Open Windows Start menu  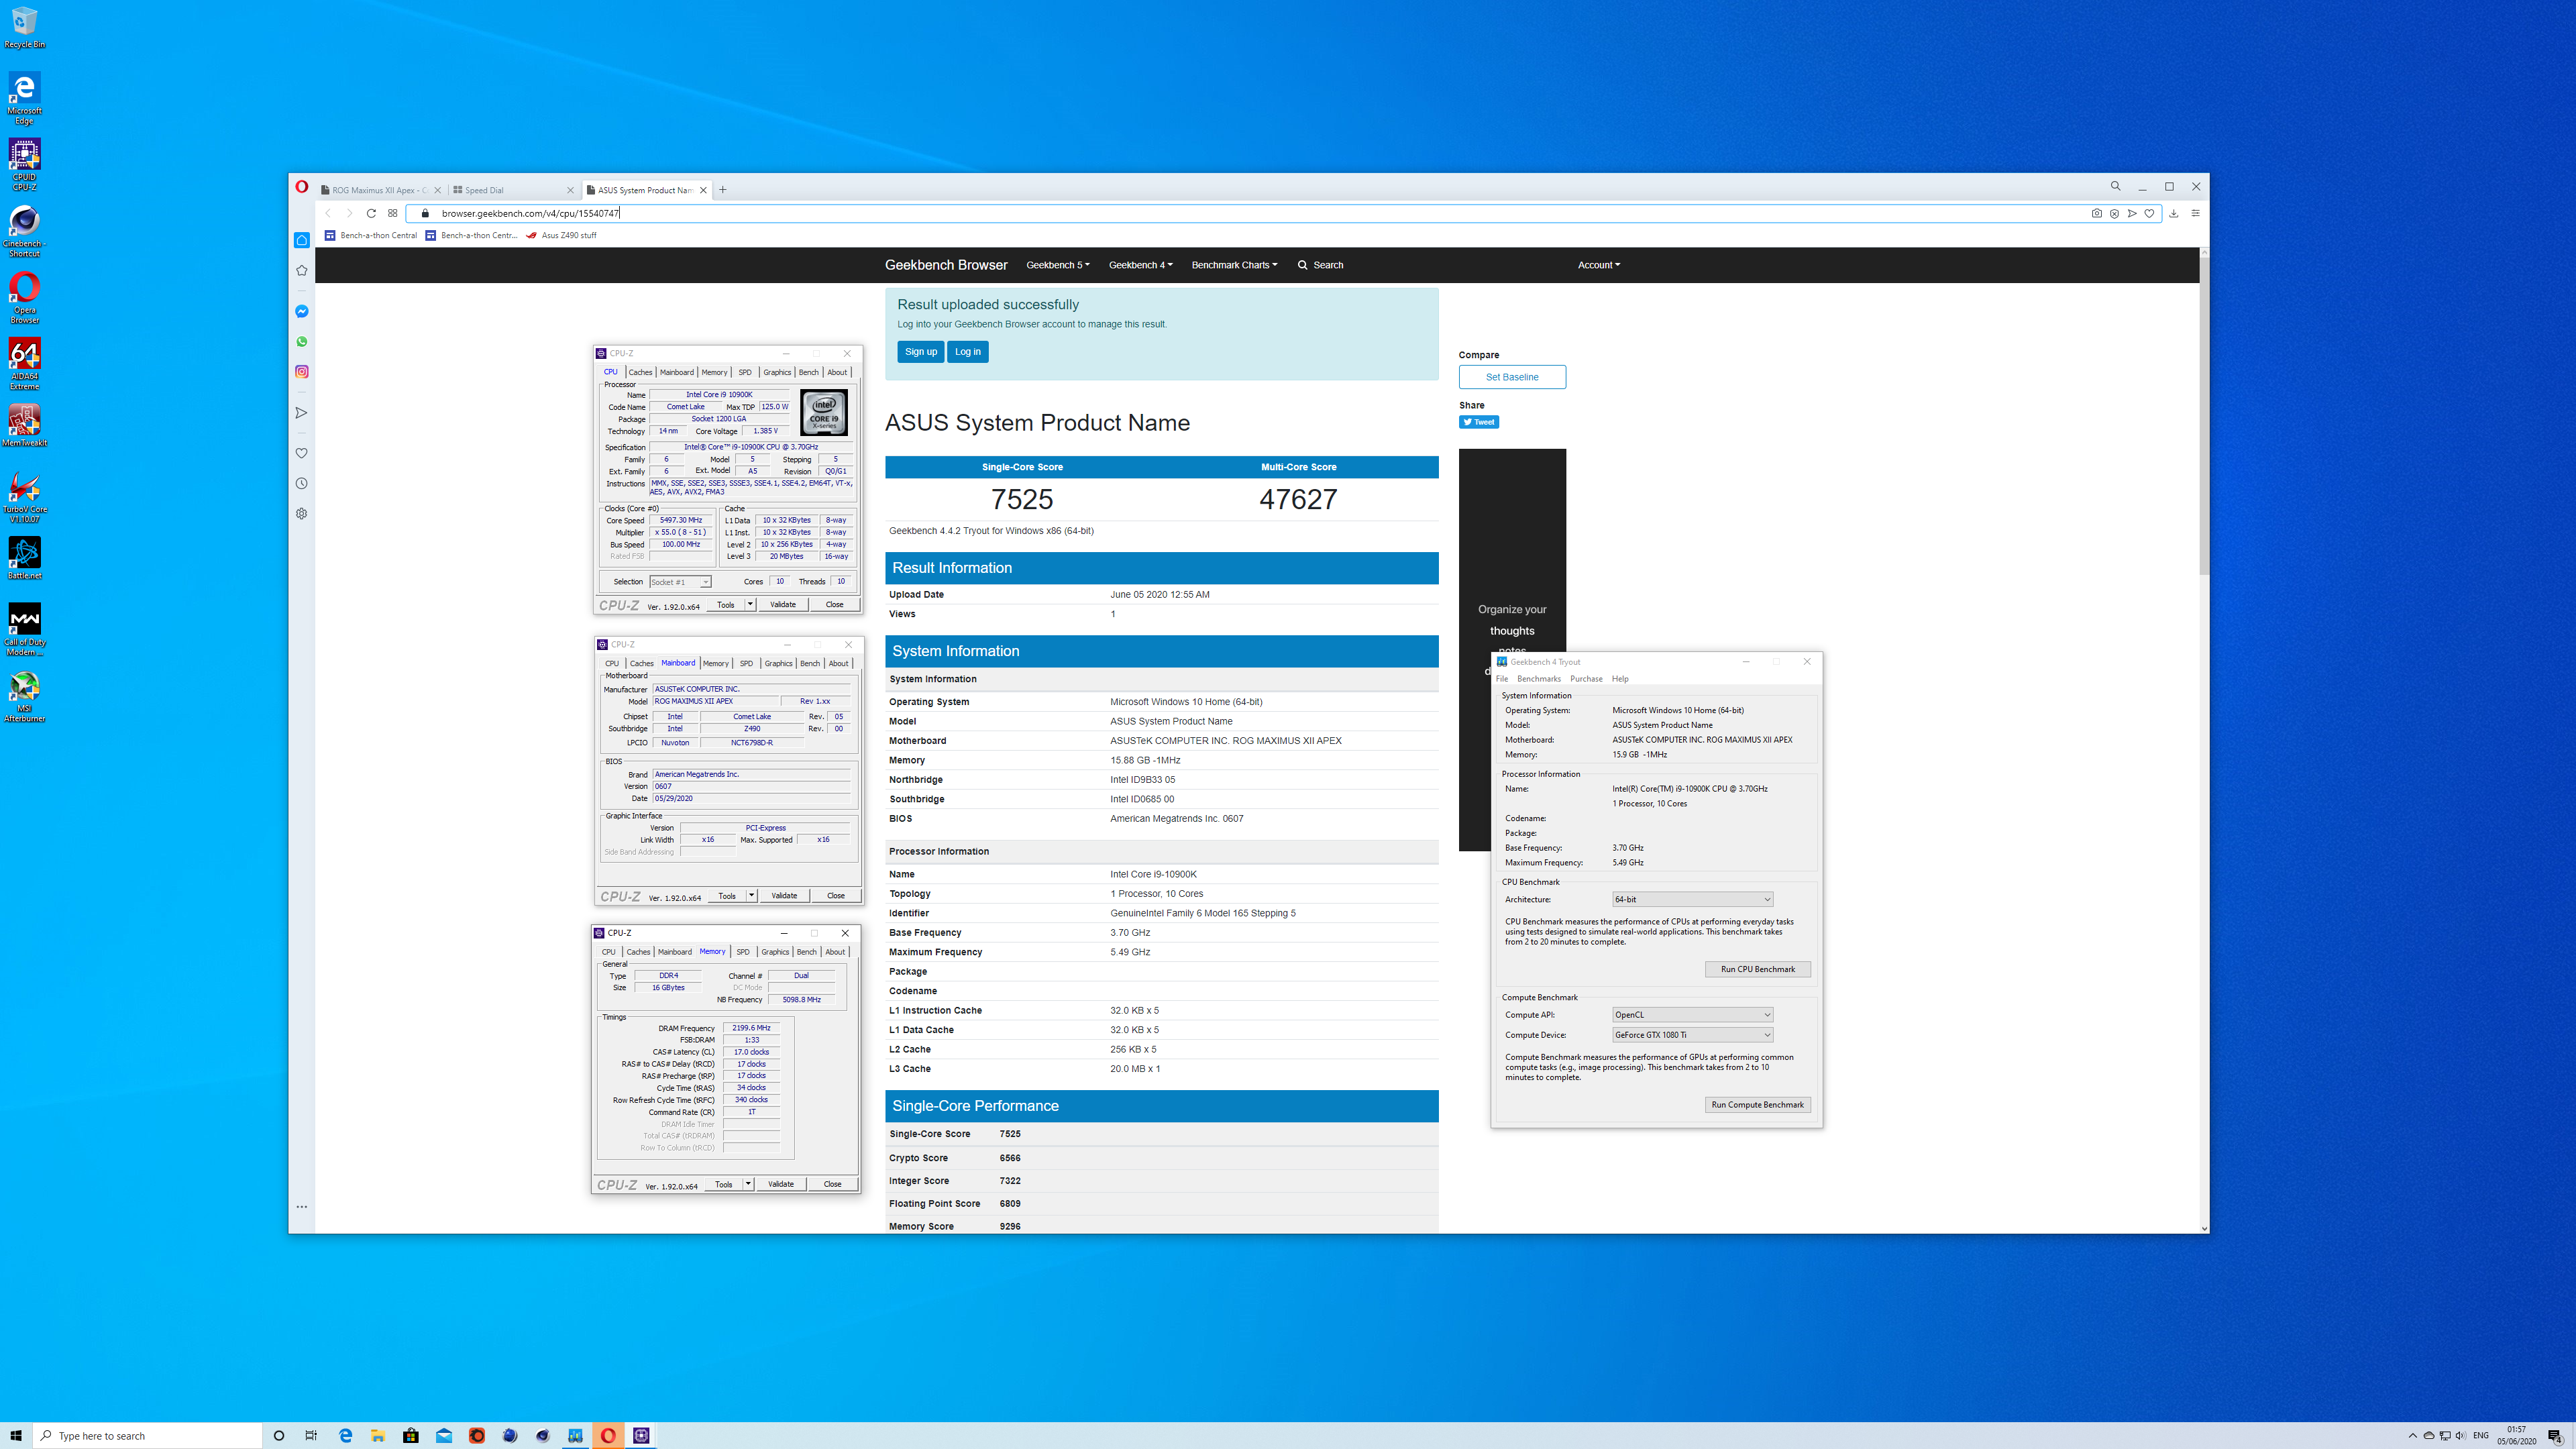point(16,1435)
